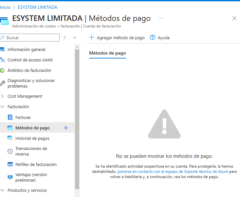Screen dimensions: 240x197
Task: Focus the Buscar search field
Action: (30, 38)
